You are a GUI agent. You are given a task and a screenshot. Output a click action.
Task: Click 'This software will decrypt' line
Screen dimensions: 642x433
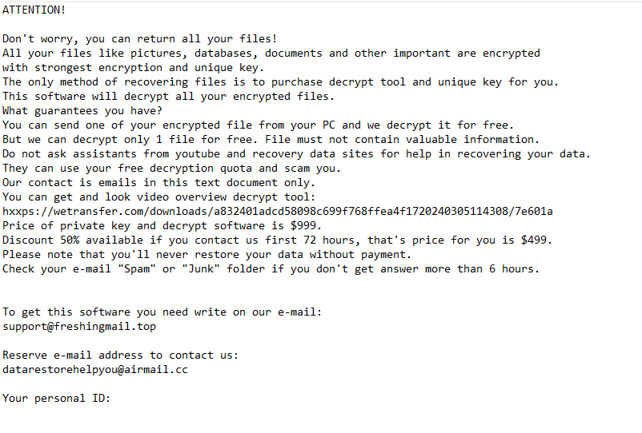[x=168, y=97]
